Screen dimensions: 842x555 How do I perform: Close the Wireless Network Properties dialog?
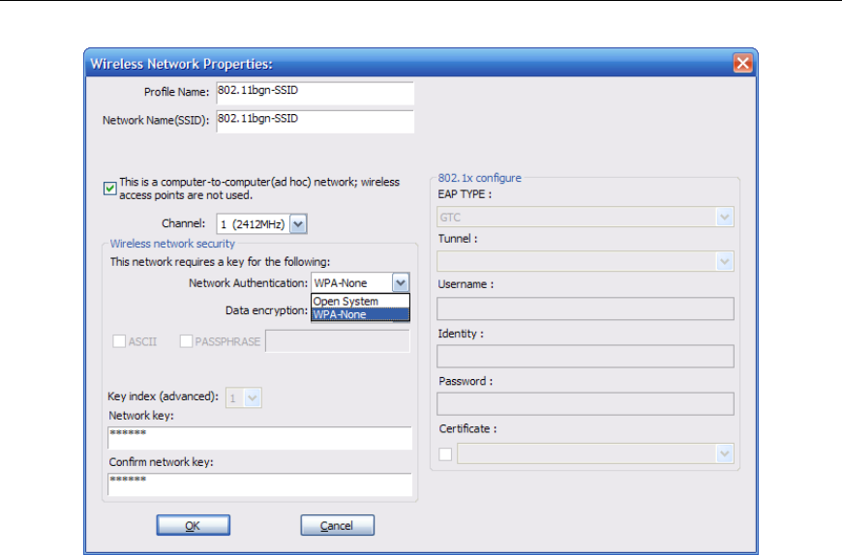(x=742, y=63)
